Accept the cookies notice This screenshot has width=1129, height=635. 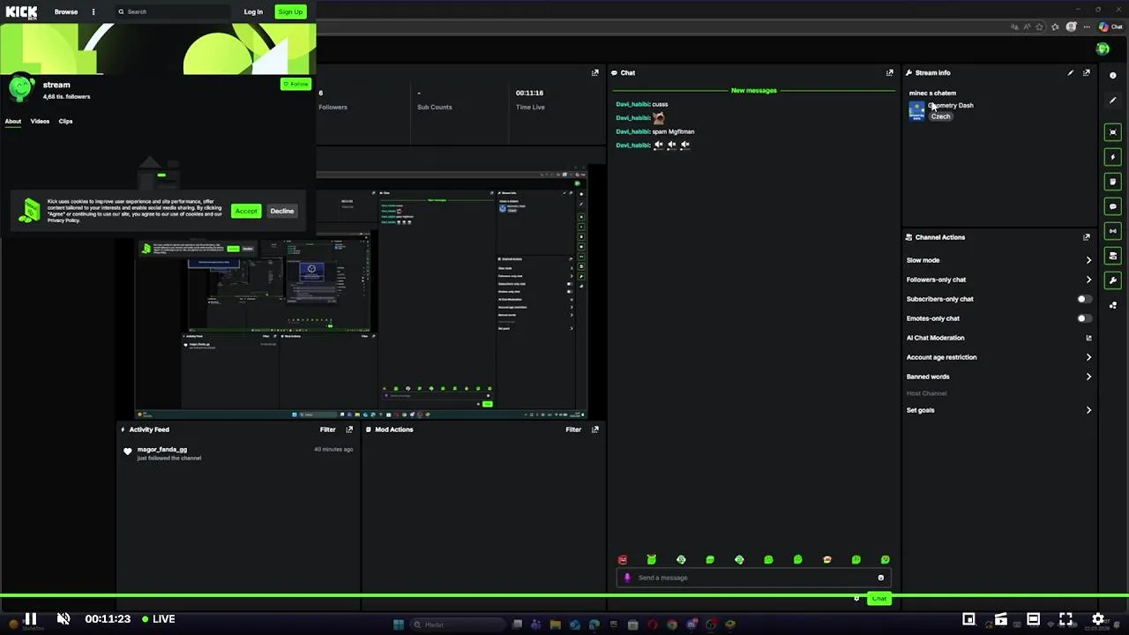coord(246,211)
